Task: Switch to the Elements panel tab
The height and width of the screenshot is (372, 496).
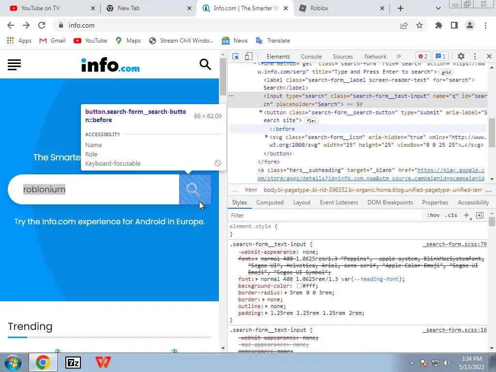Action: [x=278, y=57]
